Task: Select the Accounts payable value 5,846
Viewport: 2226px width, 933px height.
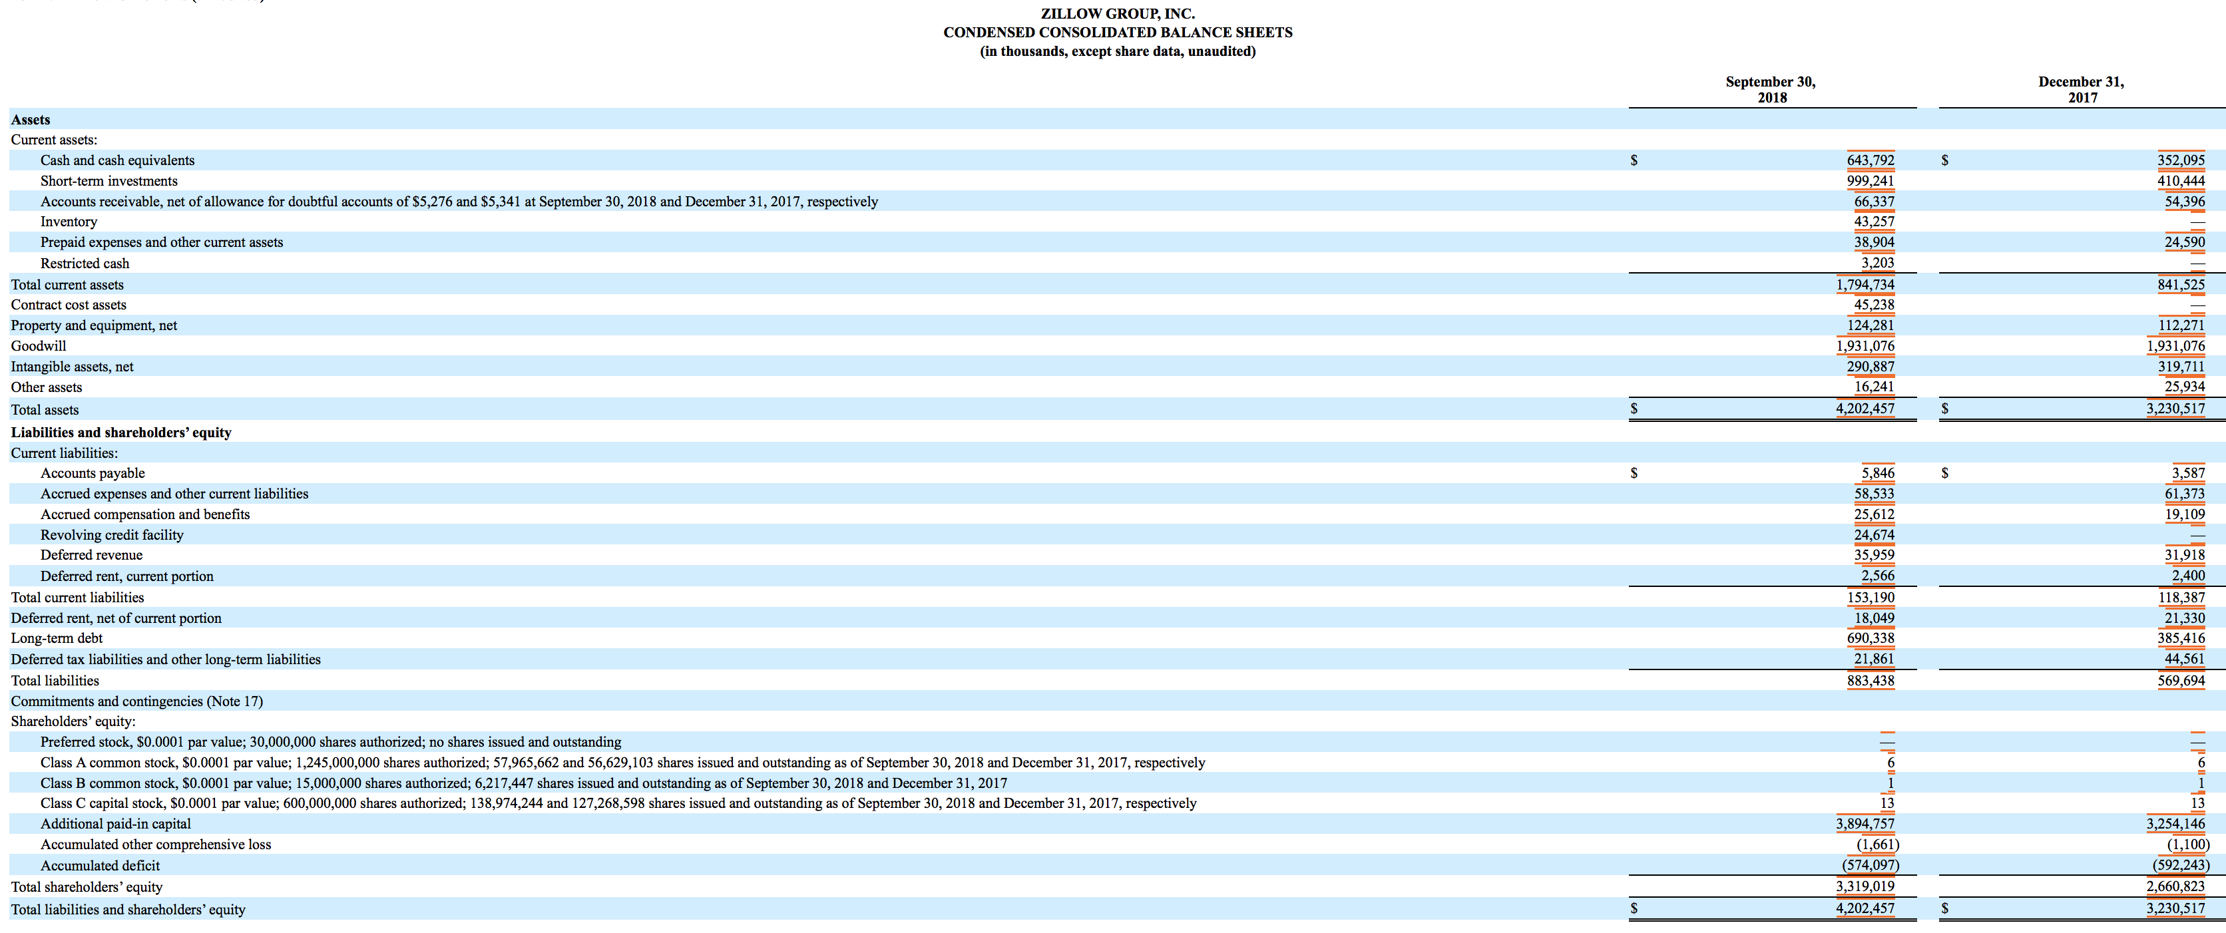Action: (x=1877, y=472)
